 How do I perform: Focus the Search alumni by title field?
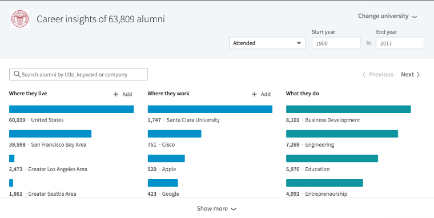point(78,74)
